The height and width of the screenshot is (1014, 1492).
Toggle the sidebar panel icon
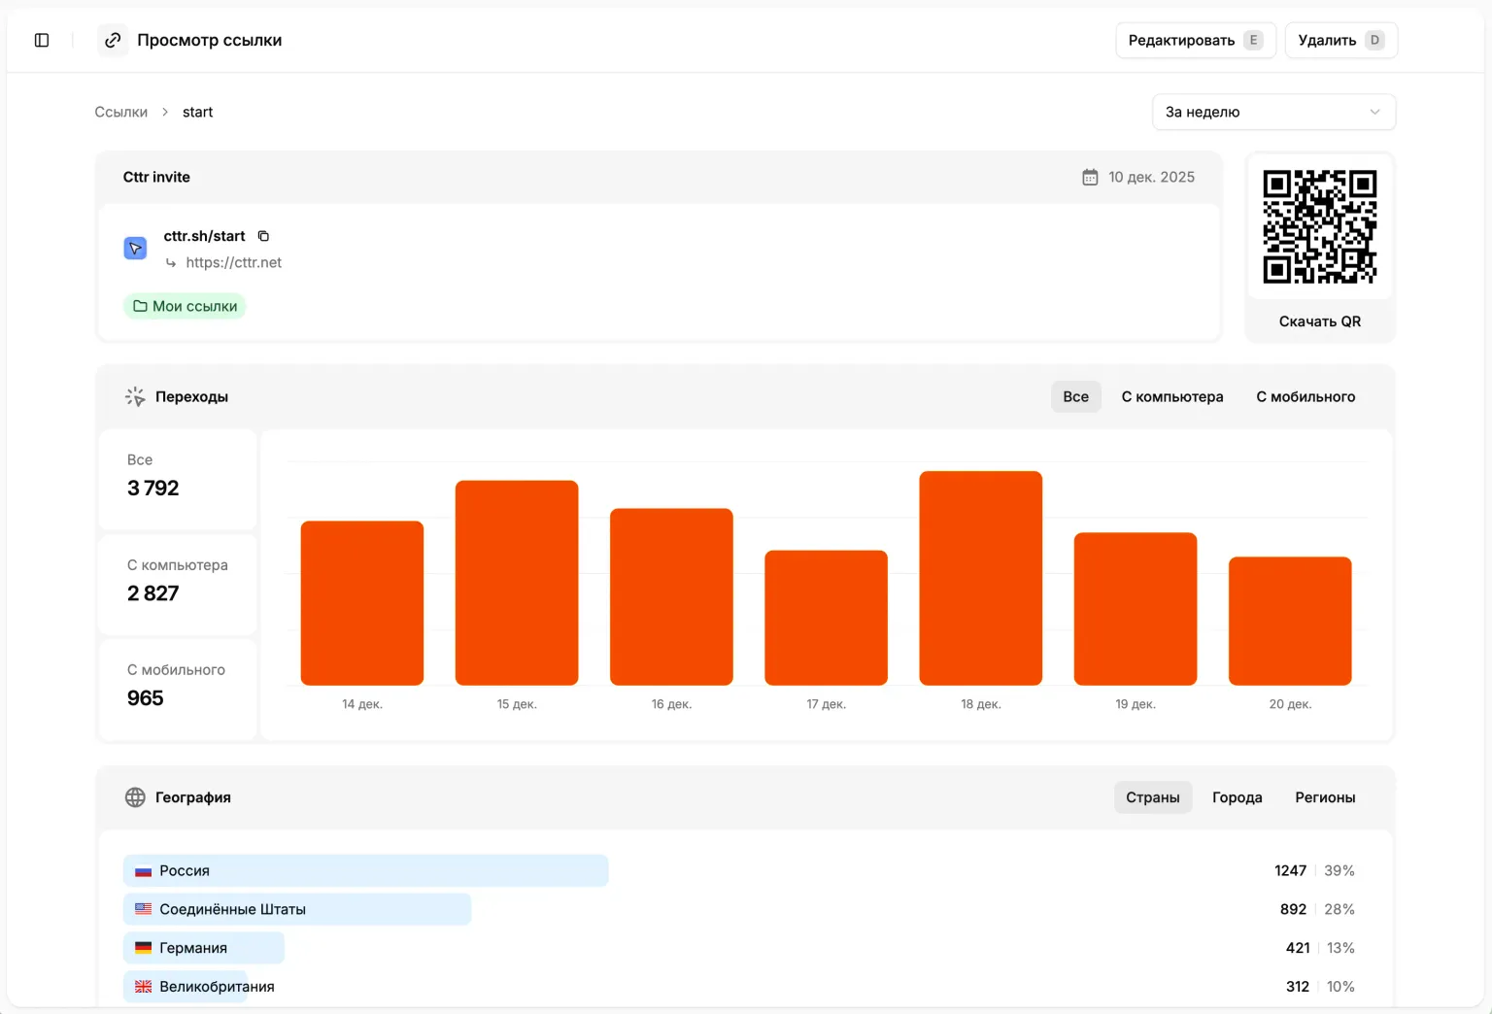point(42,40)
